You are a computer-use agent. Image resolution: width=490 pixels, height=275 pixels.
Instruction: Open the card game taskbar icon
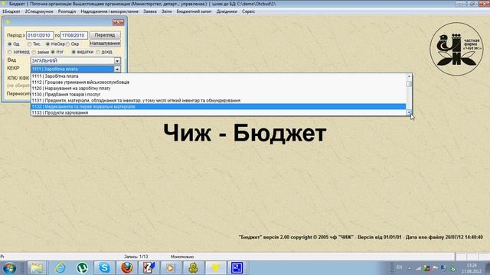click(149, 268)
